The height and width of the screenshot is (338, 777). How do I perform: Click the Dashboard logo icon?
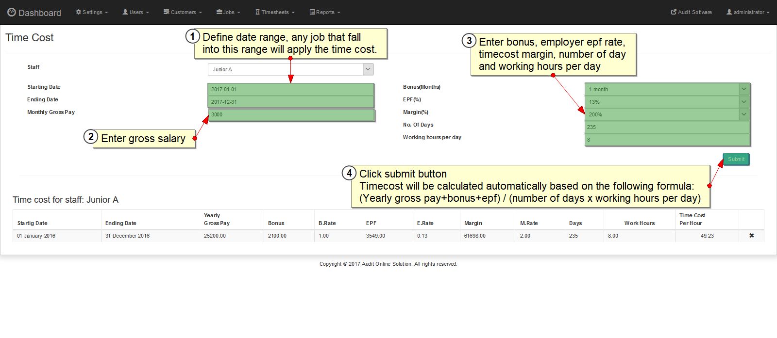click(12, 13)
